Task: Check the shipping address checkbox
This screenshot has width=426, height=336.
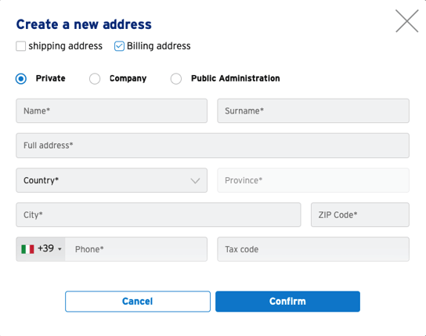Action: [x=21, y=46]
